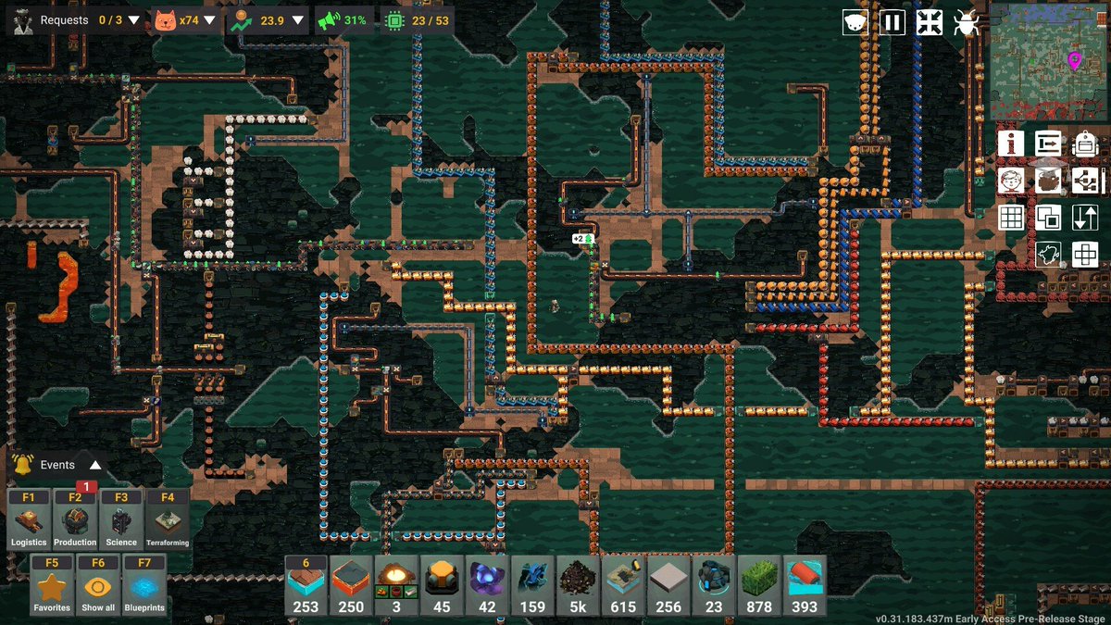The image size is (1111, 625).
Task: Expand the 23.9 income dropdown arrow
Action: [x=296, y=20]
